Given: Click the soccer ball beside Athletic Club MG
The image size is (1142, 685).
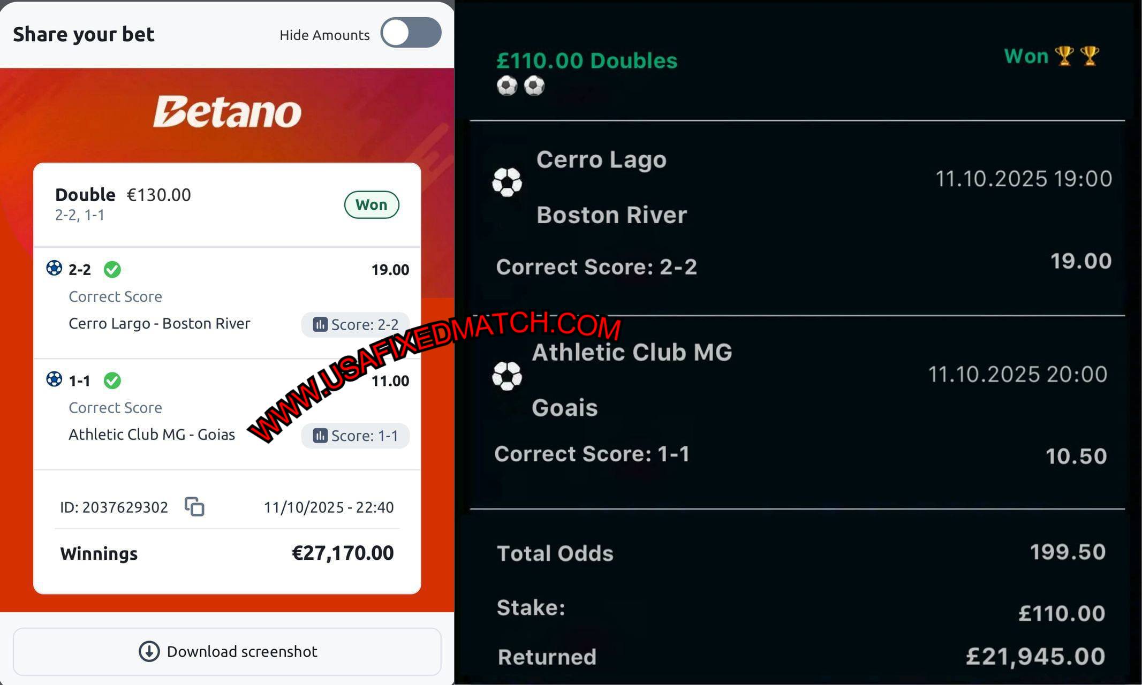Looking at the screenshot, I should tap(507, 376).
